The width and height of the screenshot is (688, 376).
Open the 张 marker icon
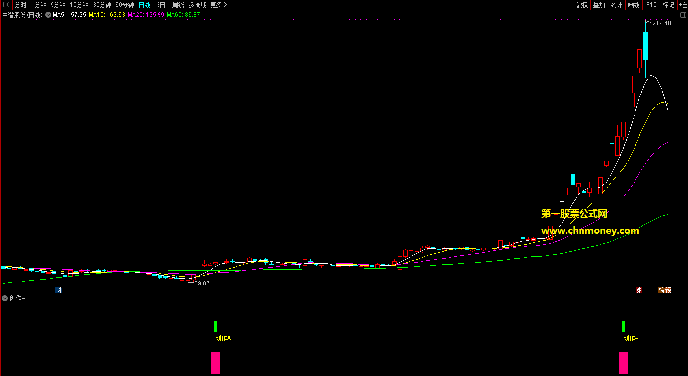click(x=639, y=290)
